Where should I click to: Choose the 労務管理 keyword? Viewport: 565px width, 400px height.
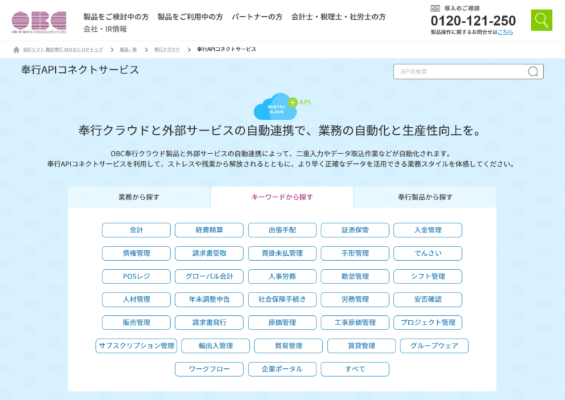coord(355,300)
